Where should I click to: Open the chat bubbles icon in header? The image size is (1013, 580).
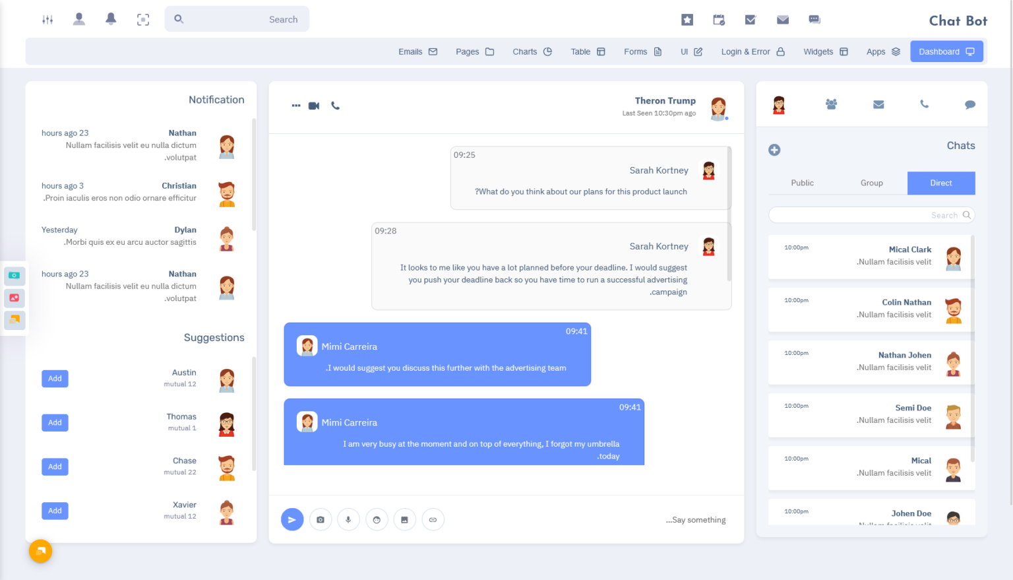pos(814,20)
